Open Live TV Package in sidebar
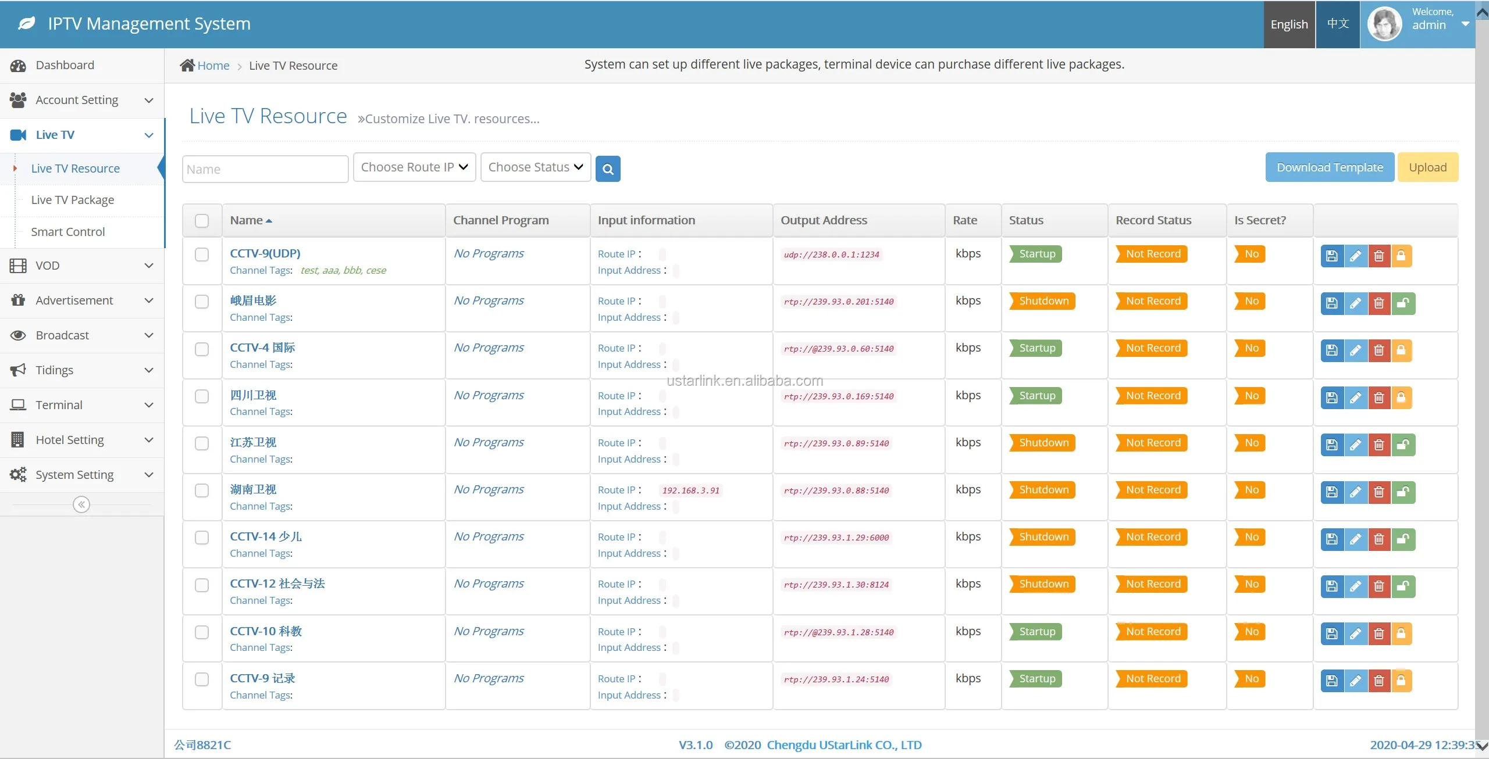 coord(73,200)
